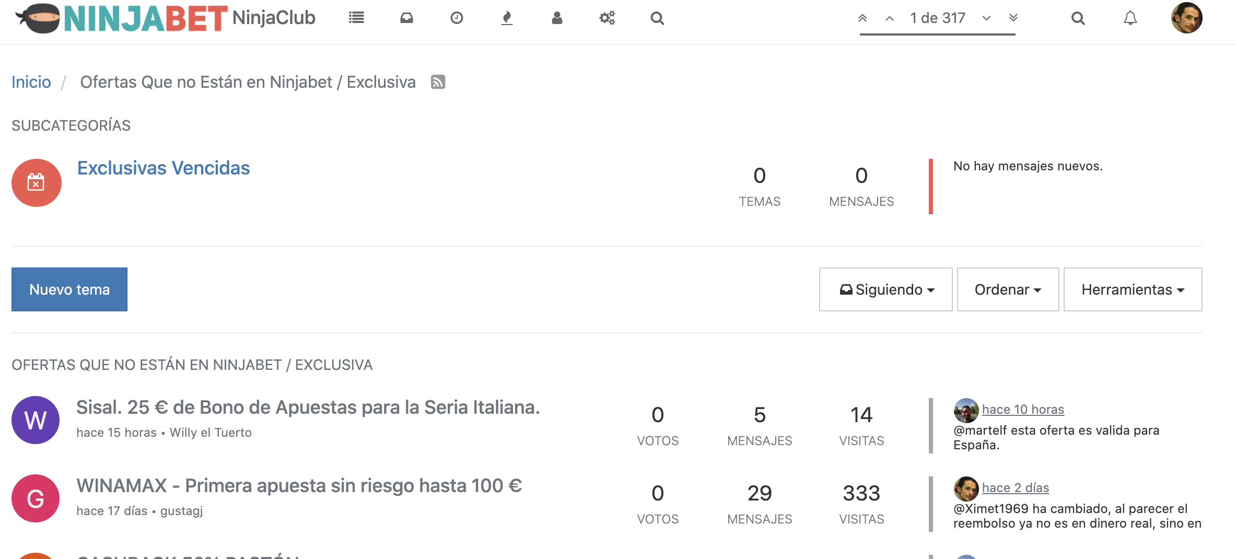Click the poster avatar beside 'hace 10 horas'
Screen dimensions: 1236x559
[966, 411]
